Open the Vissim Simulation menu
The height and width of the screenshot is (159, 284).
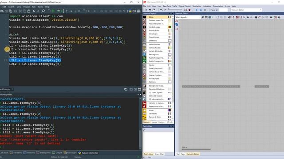tap(197, 6)
